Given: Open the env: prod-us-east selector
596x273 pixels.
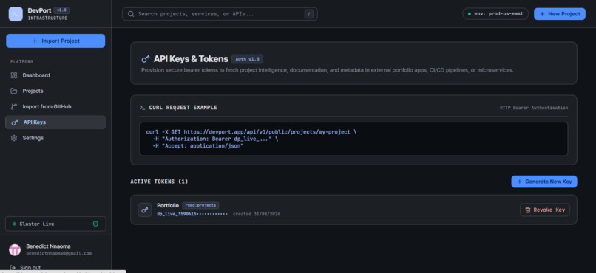Looking at the screenshot, I should (x=495, y=13).
